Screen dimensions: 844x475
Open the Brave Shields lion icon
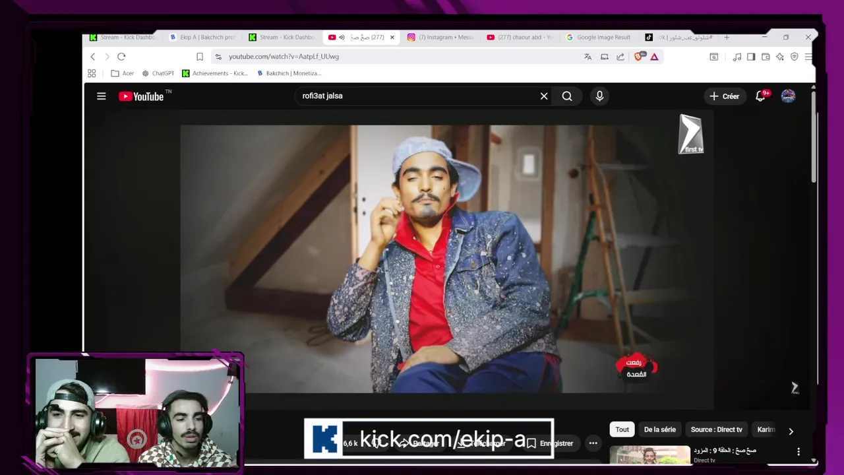(x=638, y=57)
